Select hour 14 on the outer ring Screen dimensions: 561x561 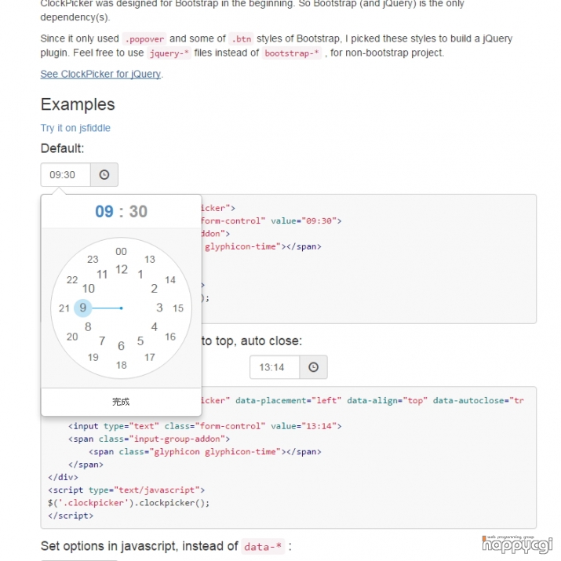click(x=170, y=280)
